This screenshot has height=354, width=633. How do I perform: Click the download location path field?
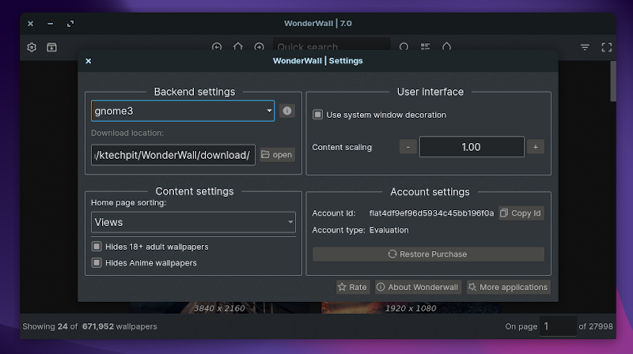point(173,155)
